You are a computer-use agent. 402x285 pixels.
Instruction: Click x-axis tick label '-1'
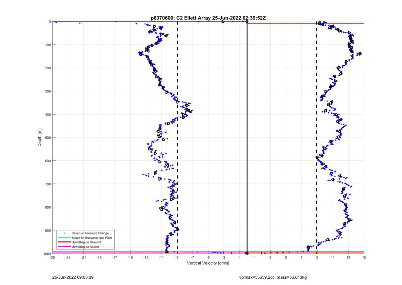[x=239, y=258]
